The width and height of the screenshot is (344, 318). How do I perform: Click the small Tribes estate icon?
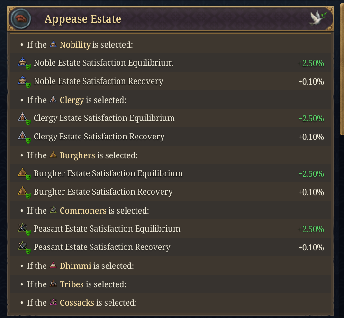[x=53, y=284]
